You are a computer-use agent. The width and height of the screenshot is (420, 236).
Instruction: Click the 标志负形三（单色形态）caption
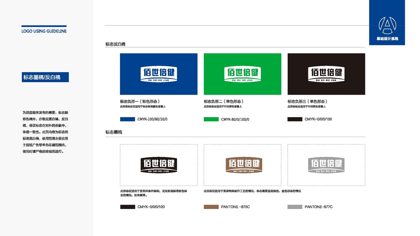pos(307,101)
